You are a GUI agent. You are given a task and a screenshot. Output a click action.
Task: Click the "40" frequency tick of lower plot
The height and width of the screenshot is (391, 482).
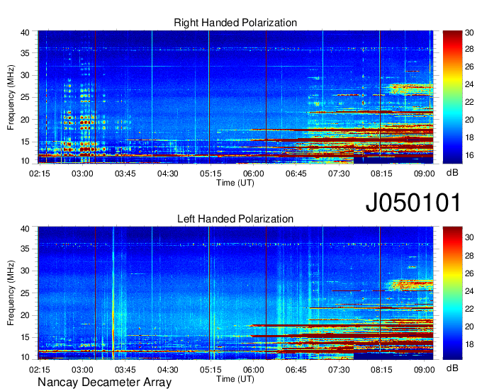[x=25, y=229]
